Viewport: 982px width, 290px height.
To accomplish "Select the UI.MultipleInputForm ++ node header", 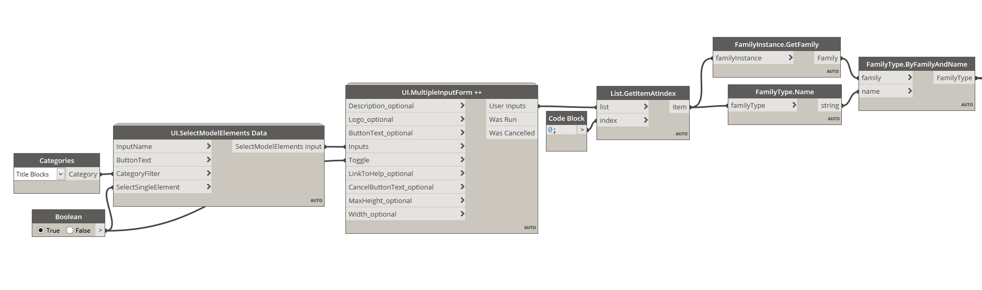I will 442,92.
